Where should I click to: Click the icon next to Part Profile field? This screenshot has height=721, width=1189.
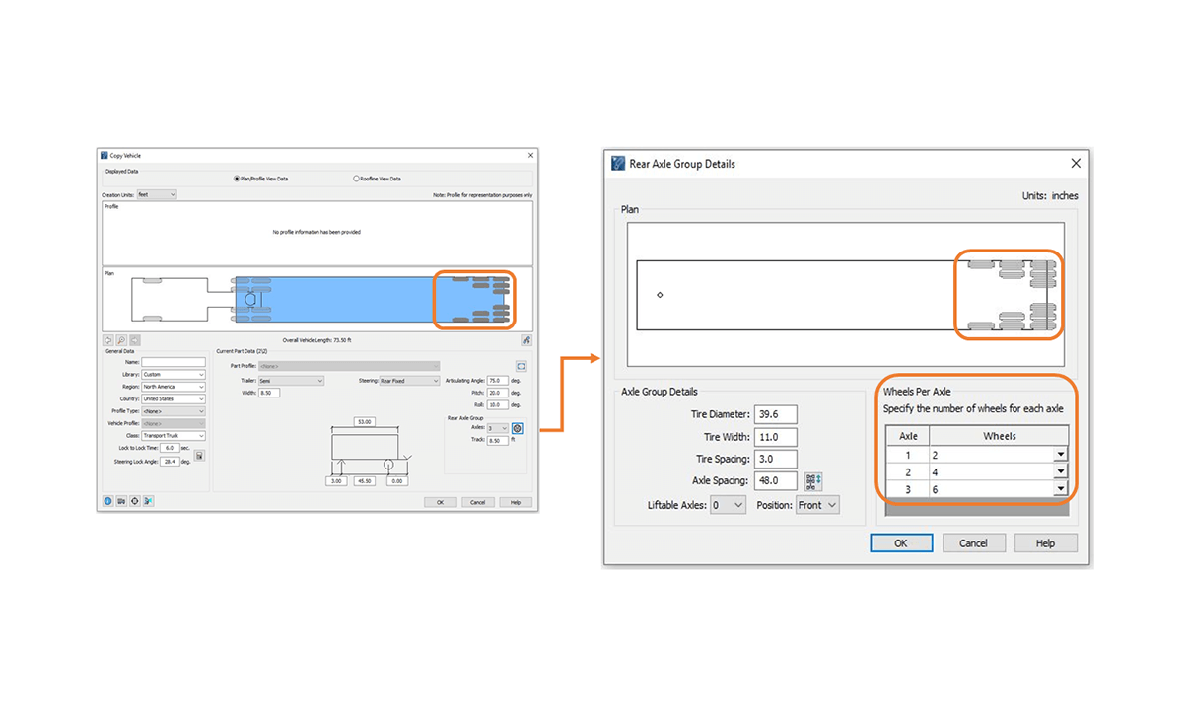tap(521, 366)
